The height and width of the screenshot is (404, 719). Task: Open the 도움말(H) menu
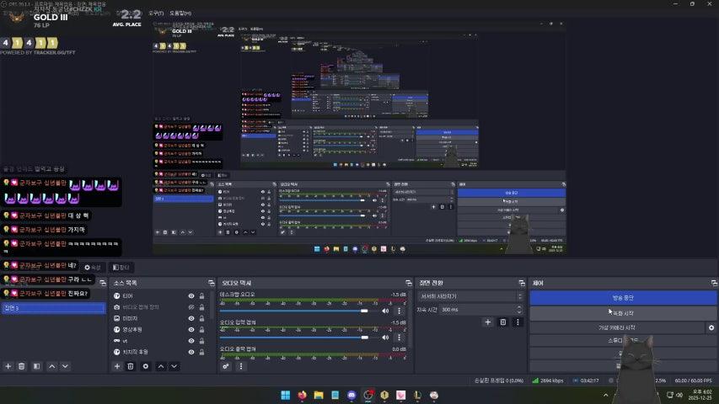180,13
